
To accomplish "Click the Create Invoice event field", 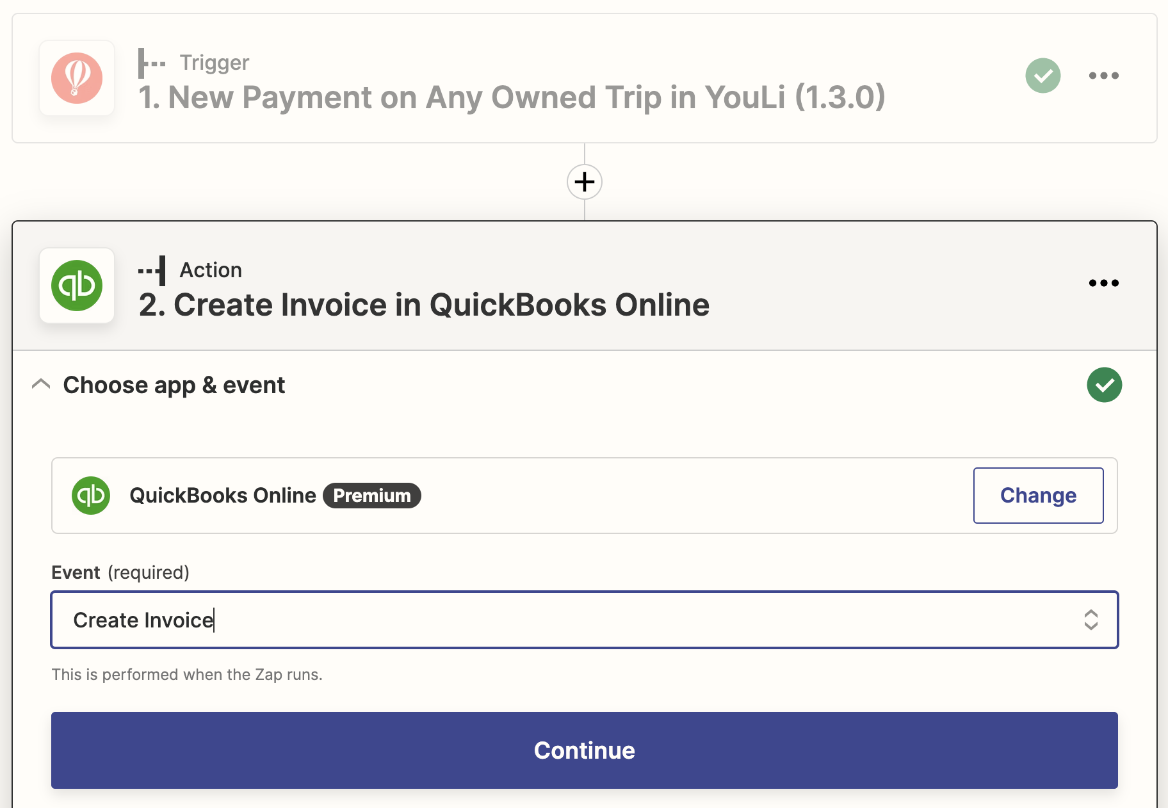I will [585, 620].
